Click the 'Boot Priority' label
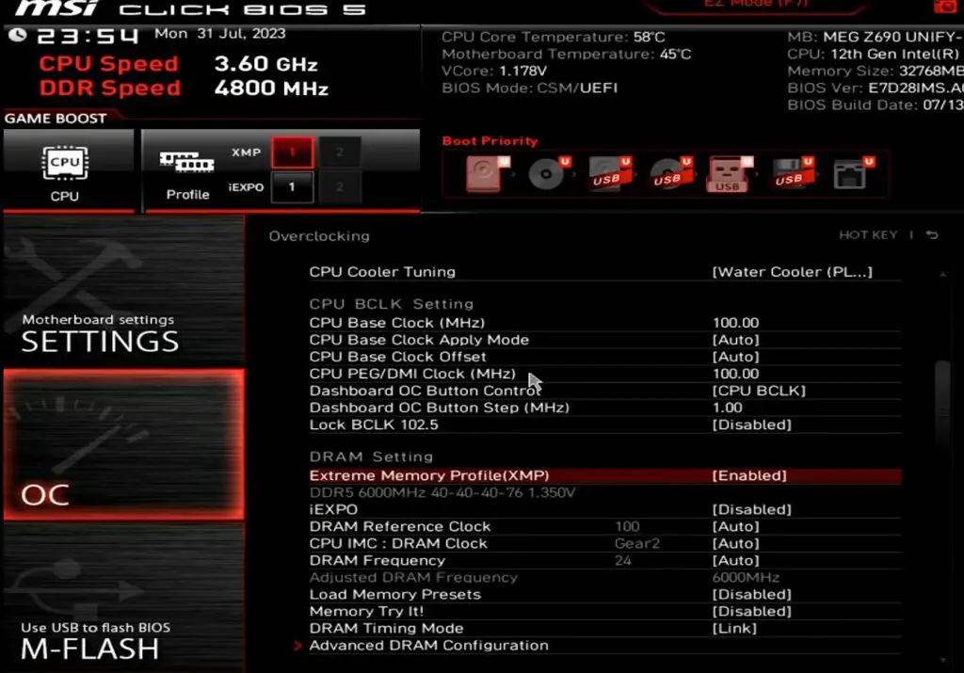 coord(490,141)
